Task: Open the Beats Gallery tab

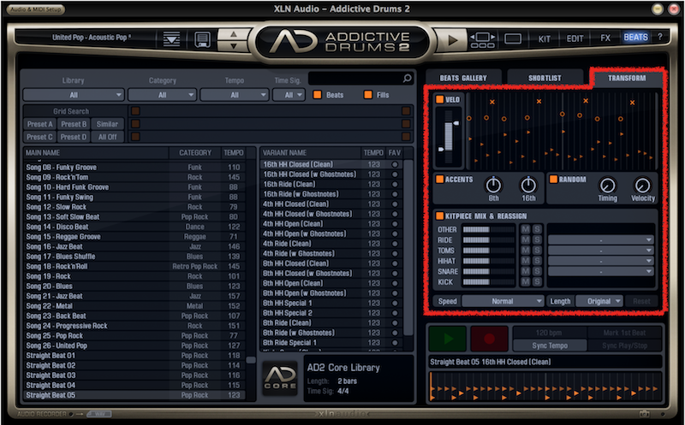Action: click(463, 78)
